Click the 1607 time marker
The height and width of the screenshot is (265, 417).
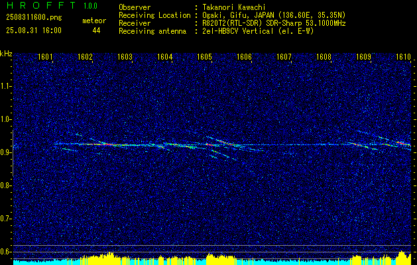tap(284, 56)
